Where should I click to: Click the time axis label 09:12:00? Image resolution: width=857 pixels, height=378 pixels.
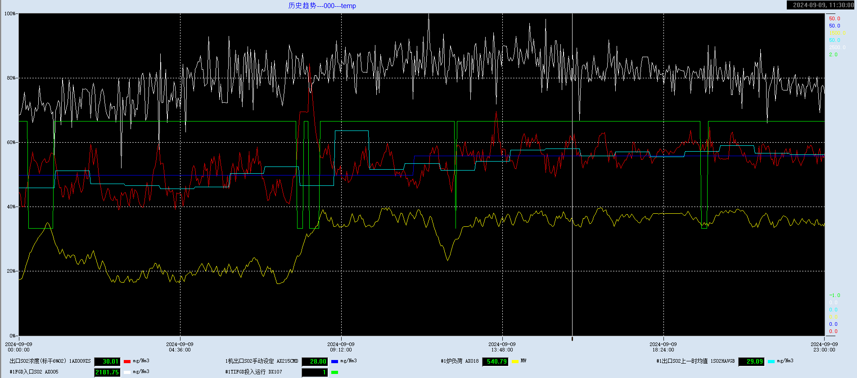point(341,350)
